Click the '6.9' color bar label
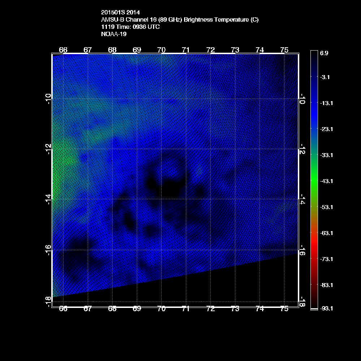Viewport: 361px width, 361px height. 324,53
